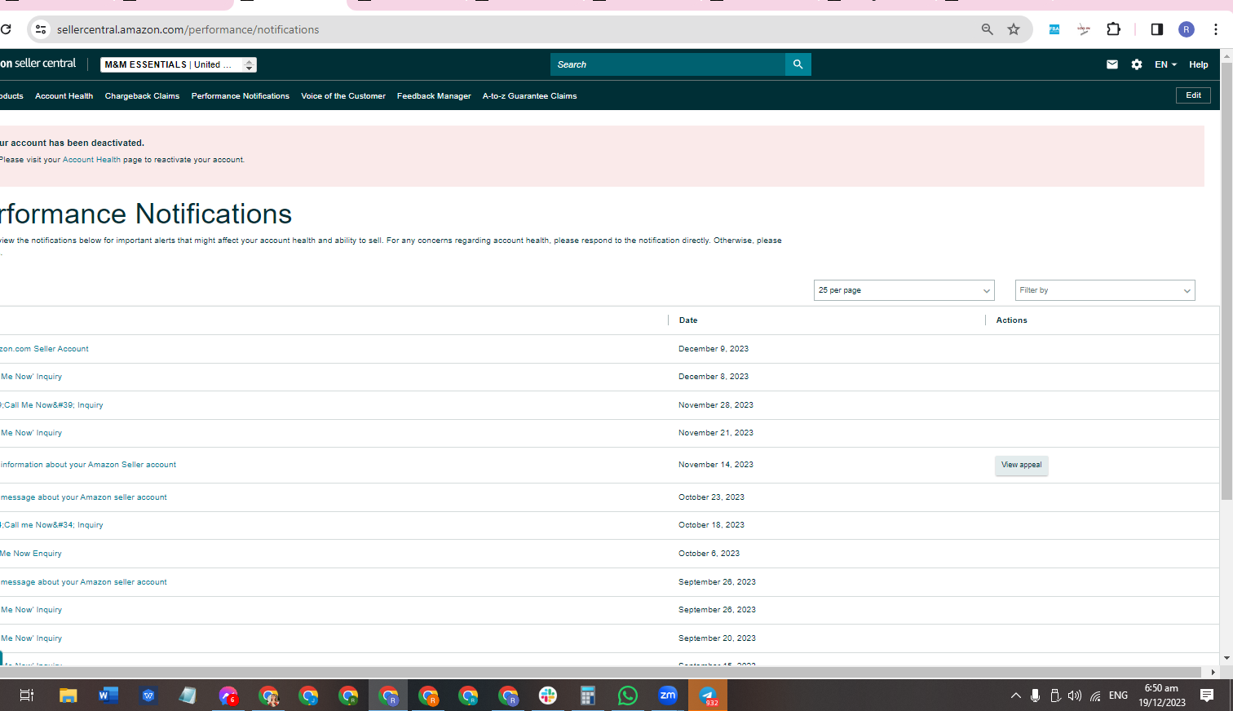
Task: Open the WPS Office app from the taskbar
Action: click(x=148, y=696)
